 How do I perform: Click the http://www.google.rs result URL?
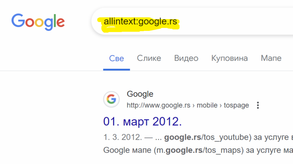tap(158, 105)
